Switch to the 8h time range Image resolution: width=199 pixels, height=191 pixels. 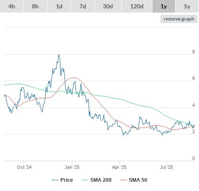click(x=35, y=6)
